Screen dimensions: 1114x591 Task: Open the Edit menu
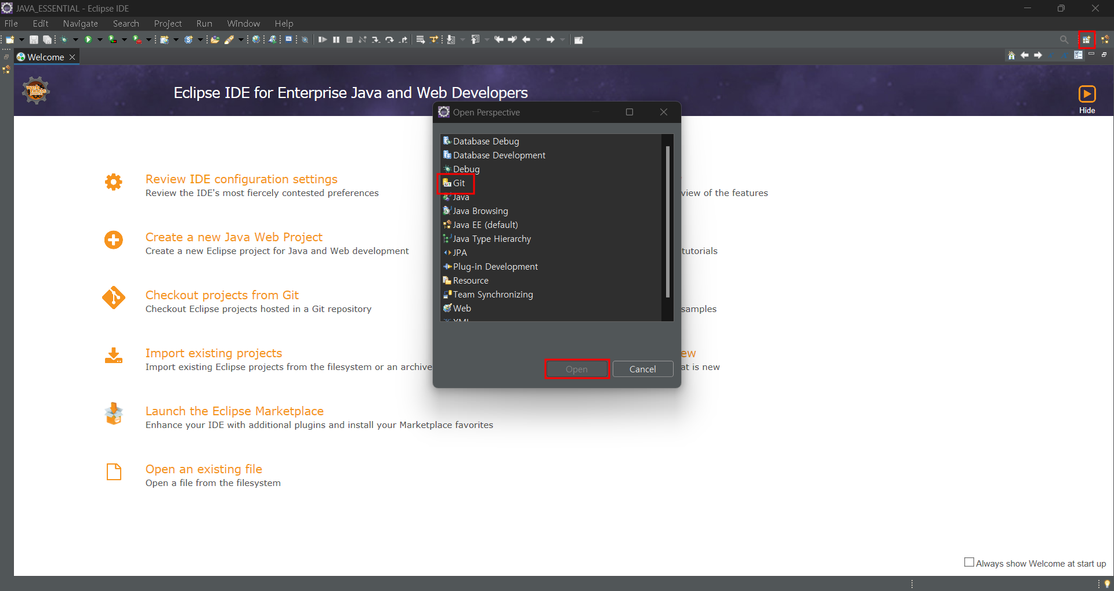pyautogui.click(x=41, y=23)
